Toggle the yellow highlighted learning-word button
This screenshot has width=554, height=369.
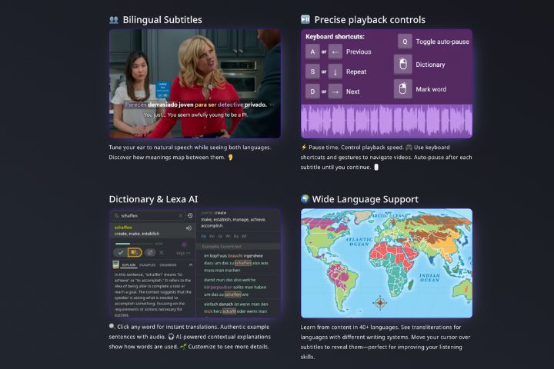(x=135, y=252)
